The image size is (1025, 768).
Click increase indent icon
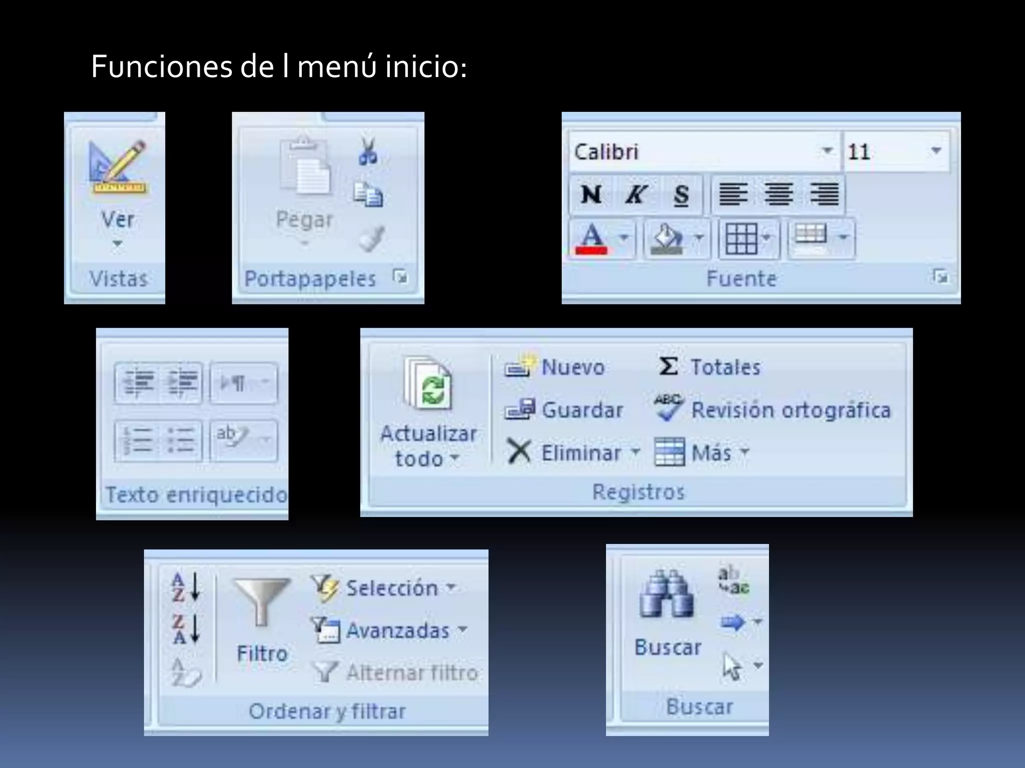pyautogui.click(x=182, y=383)
